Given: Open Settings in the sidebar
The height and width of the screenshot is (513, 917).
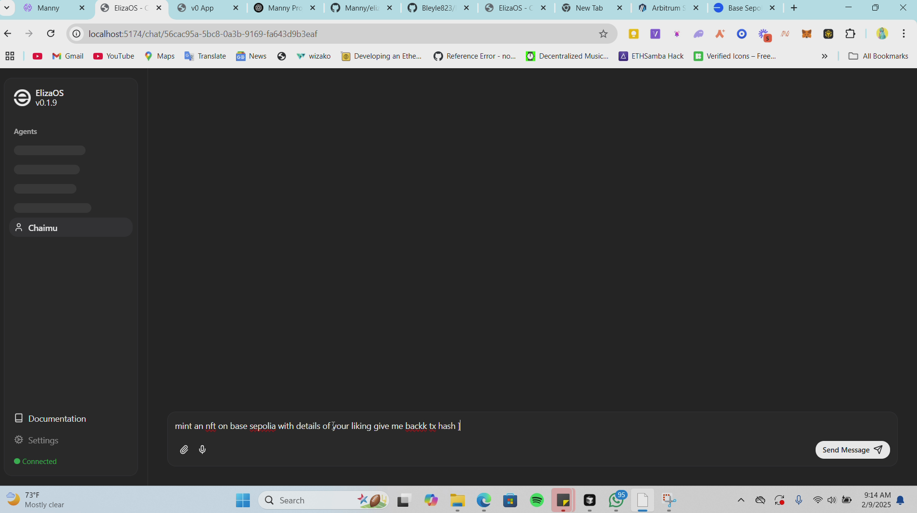Looking at the screenshot, I should click(43, 440).
